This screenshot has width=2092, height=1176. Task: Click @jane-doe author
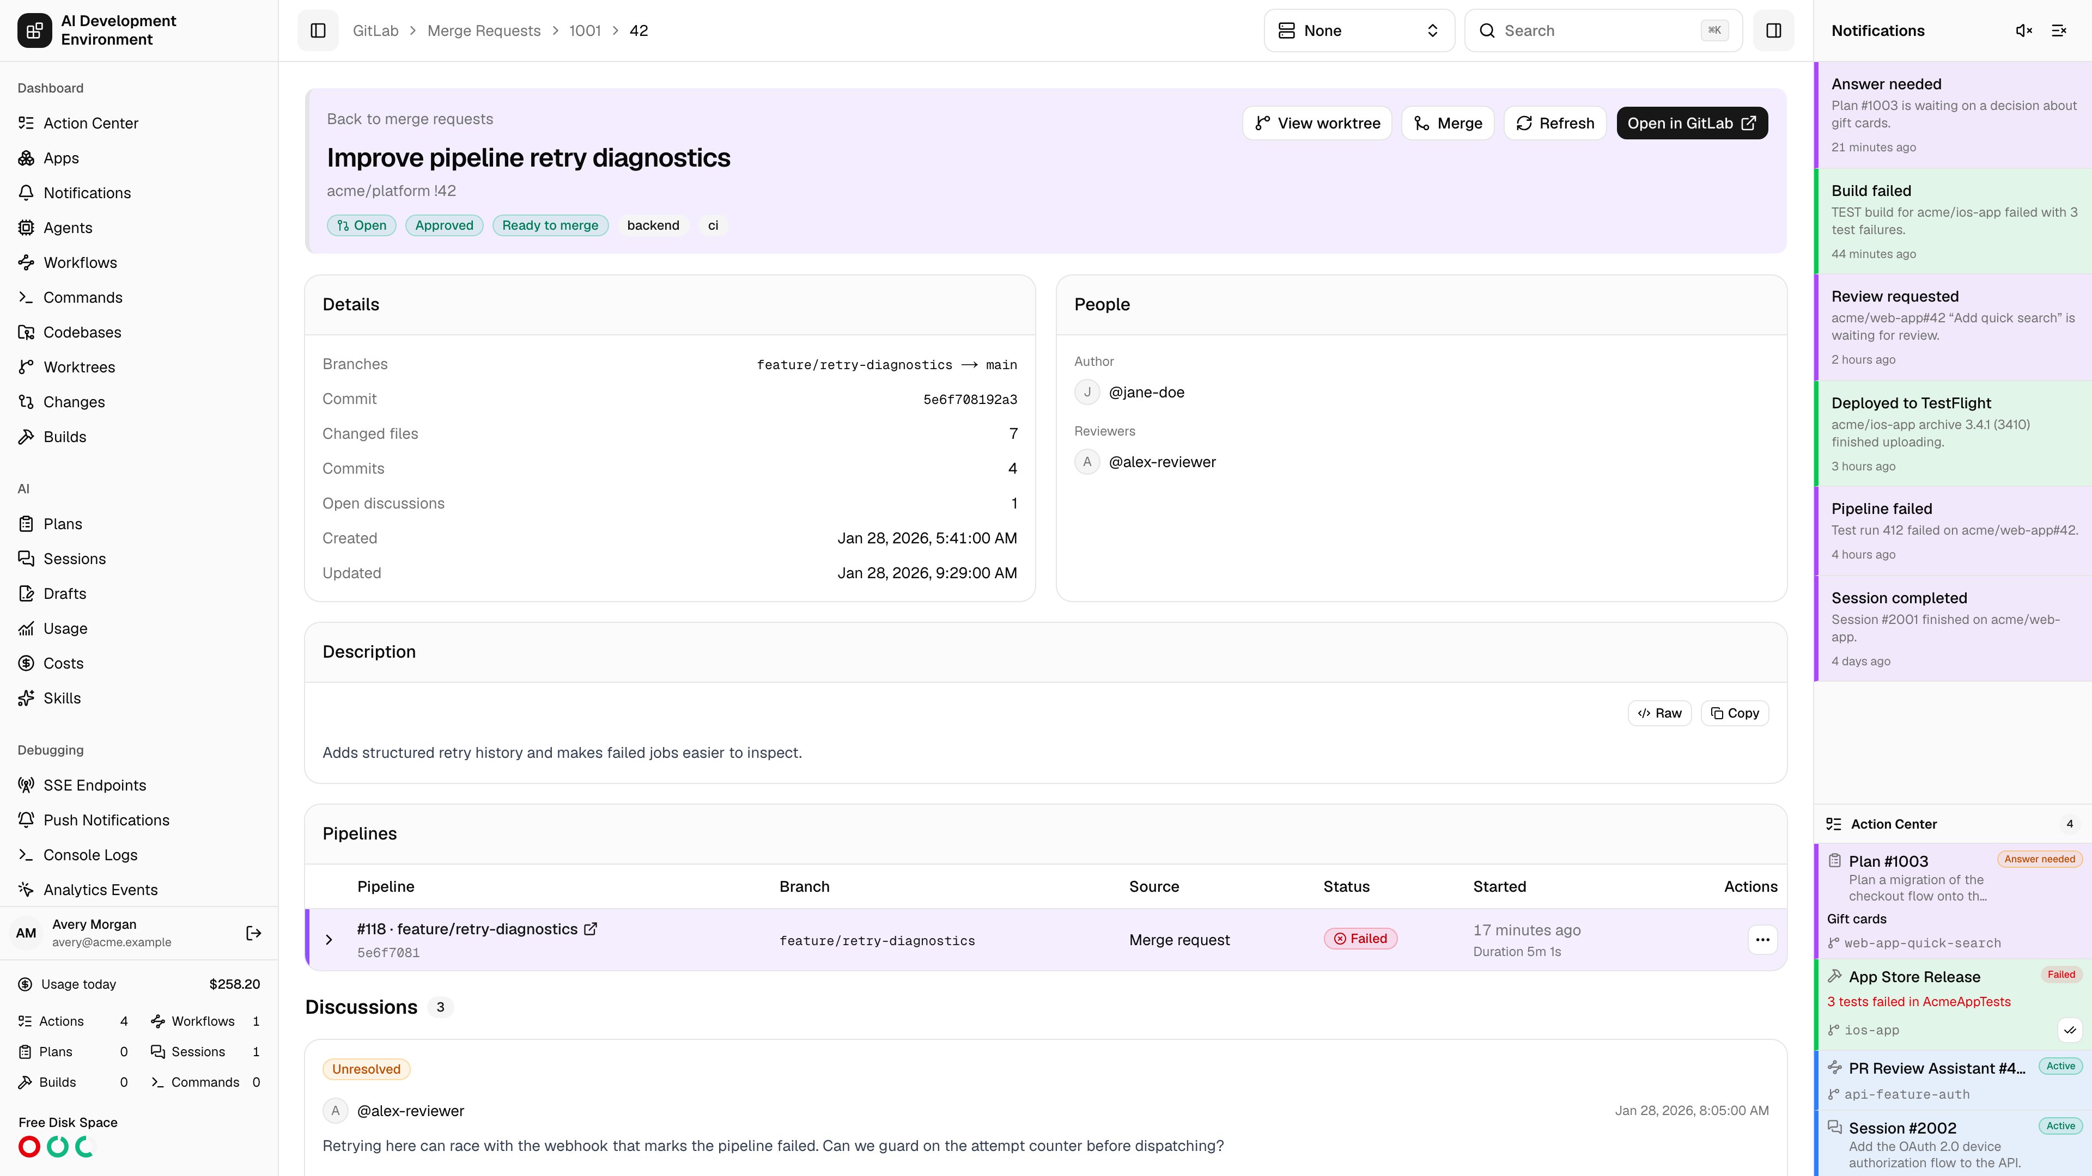(1146, 392)
